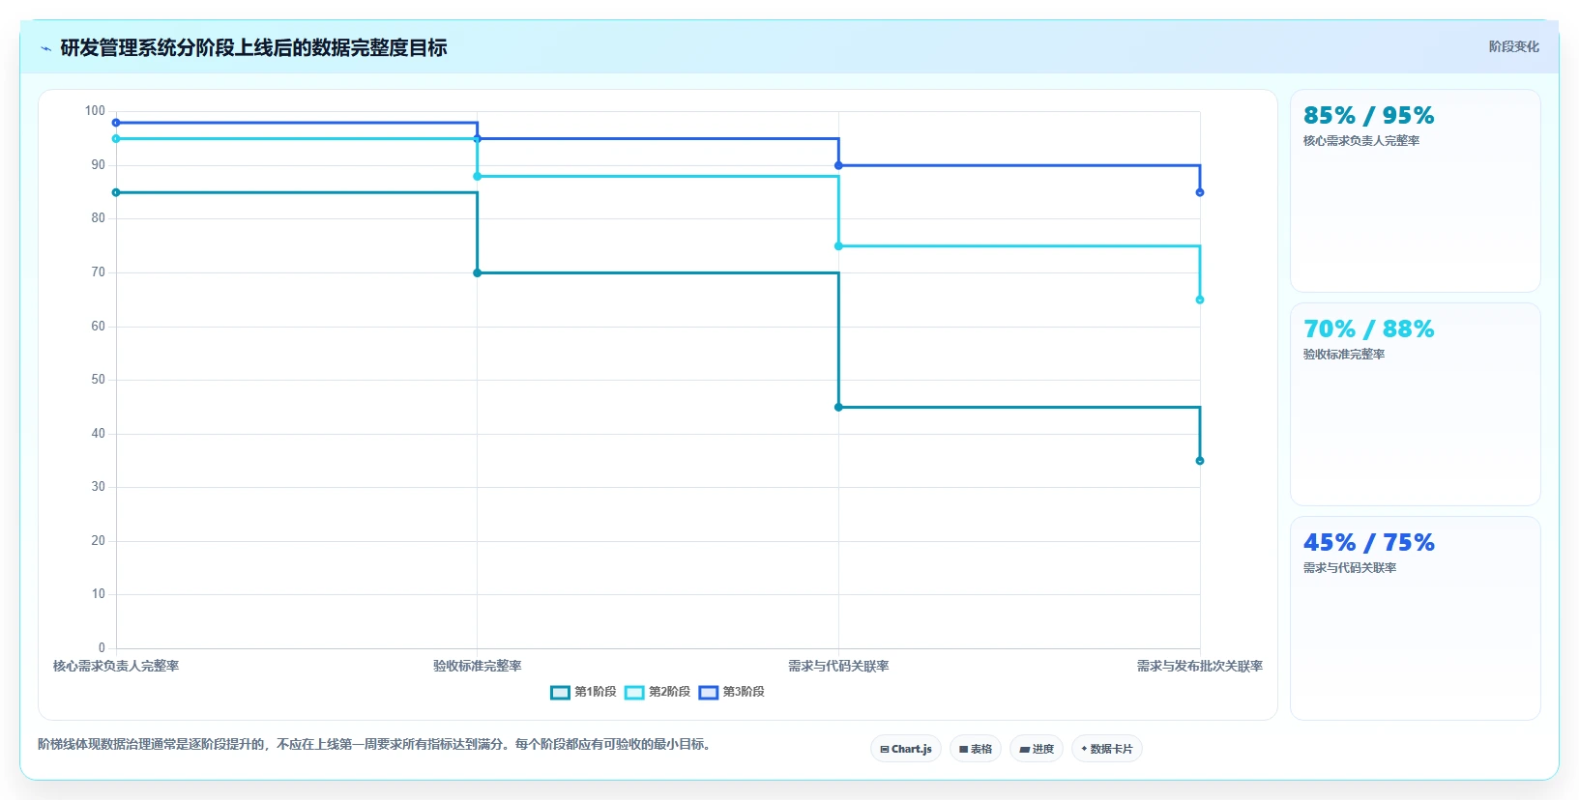Click y-axis tick label 100
This screenshot has height=800, width=1579.
coord(95,111)
